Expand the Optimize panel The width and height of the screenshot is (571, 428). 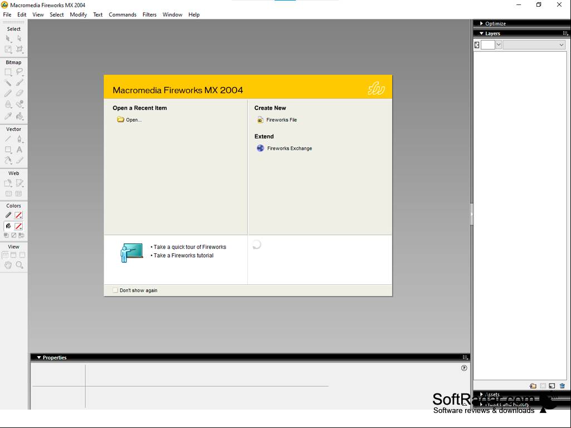pos(481,24)
